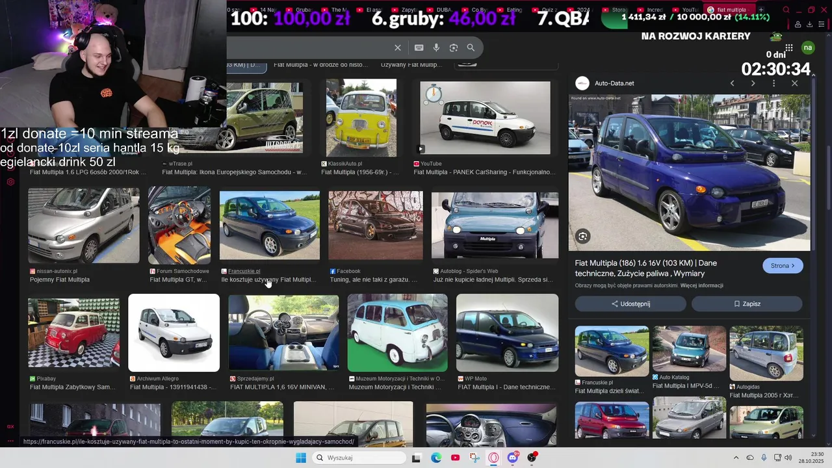This screenshot has width=832, height=468.
Task: Open the 'Więcej informacji' copyright link
Action: tap(701, 285)
